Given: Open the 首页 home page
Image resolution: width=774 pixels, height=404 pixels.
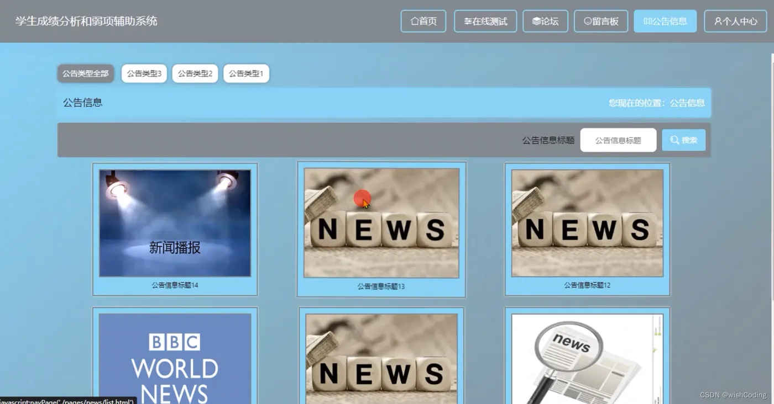Looking at the screenshot, I should point(423,21).
